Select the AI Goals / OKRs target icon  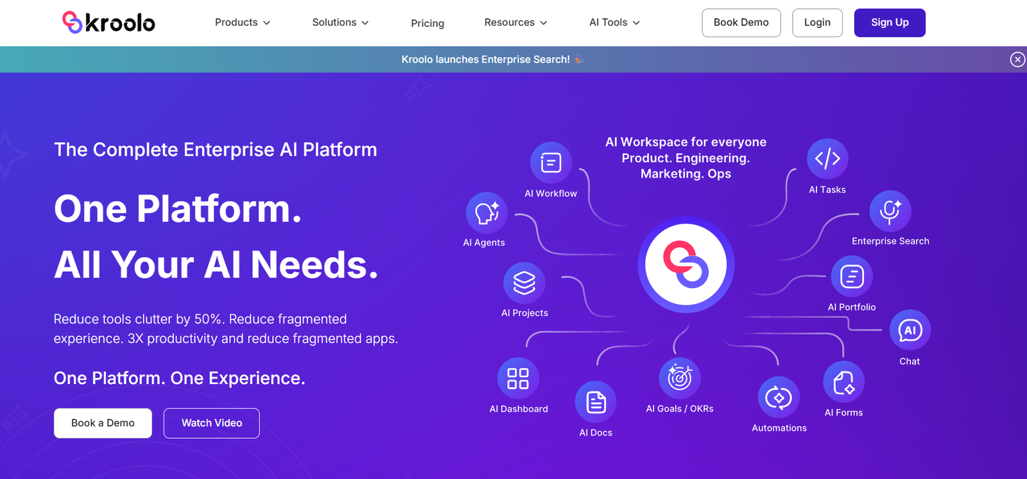[x=679, y=378]
